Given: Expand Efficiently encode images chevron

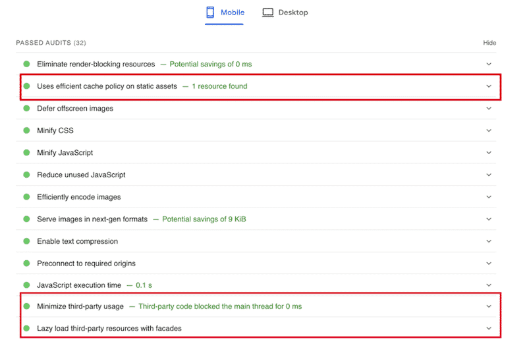Looking at the screenshot, I should 489,197.
